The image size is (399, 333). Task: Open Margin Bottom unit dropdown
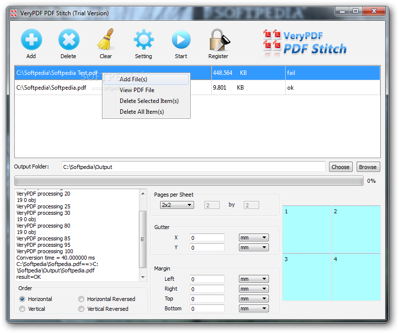254,308
